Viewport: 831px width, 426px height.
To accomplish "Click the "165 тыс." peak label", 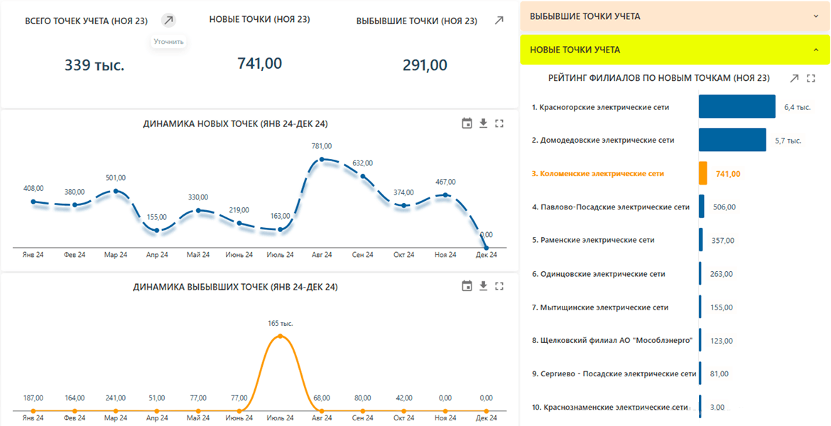I will coord(281,323).
